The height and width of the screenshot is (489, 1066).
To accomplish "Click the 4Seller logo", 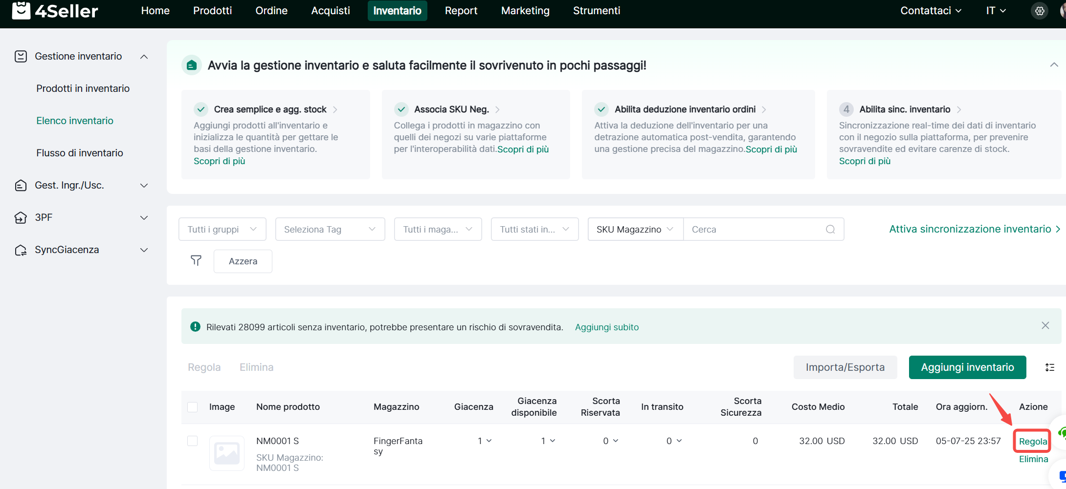I will pyautogui.click(x=55, y=11).
